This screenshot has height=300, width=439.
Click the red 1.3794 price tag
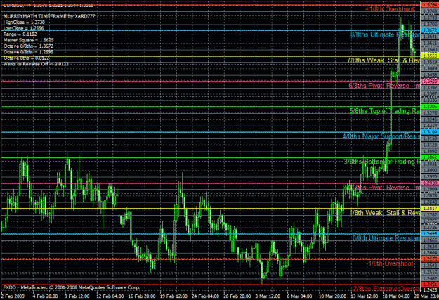430,5
